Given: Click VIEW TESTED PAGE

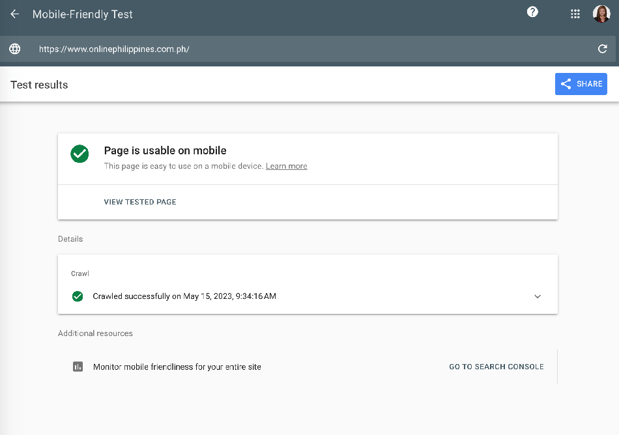Looking at the screenshot, I should click(x=140, y=202).
